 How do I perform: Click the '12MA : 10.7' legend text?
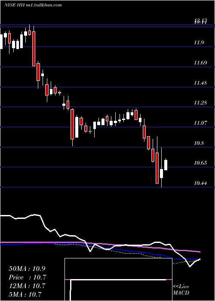coord(28,286)
